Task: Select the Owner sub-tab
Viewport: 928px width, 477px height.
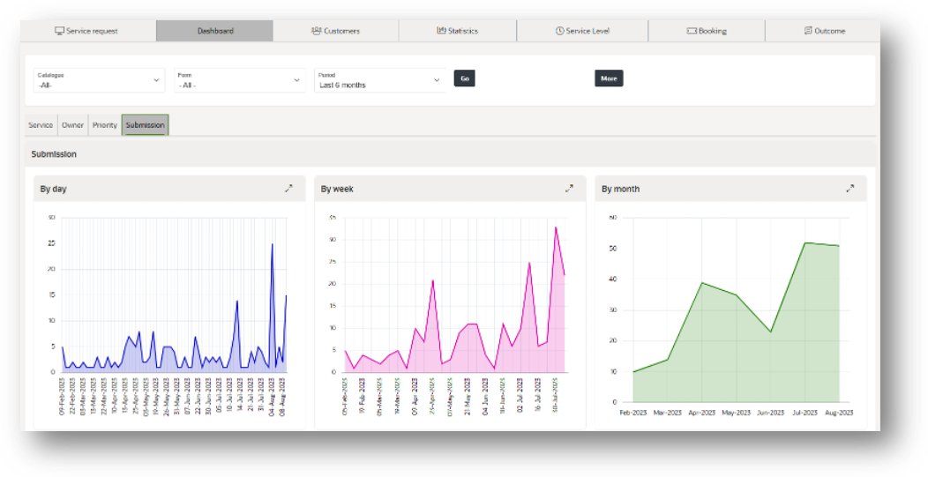Action: [x=72, y=125]
